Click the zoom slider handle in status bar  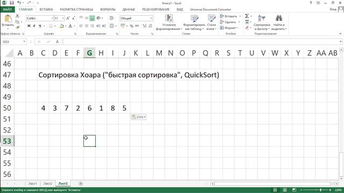[320, 190]
